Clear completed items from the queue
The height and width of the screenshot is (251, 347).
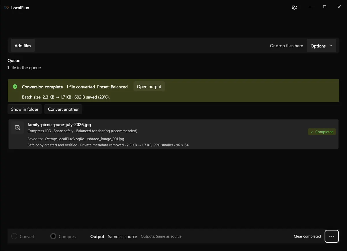tap(307, 236)
